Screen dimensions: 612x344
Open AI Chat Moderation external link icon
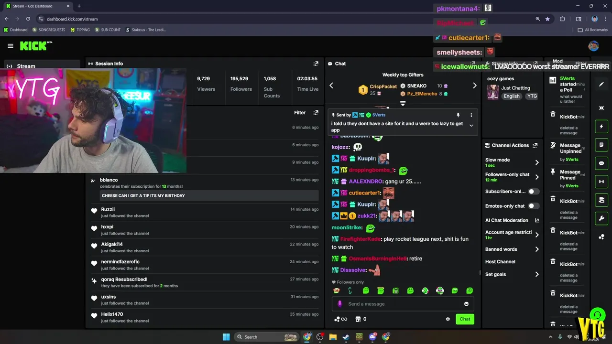pos(537,220)
